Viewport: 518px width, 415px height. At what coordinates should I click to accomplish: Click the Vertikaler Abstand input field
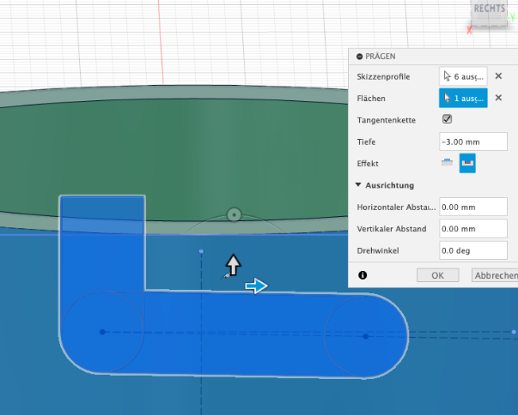click(x=472, y=229)
